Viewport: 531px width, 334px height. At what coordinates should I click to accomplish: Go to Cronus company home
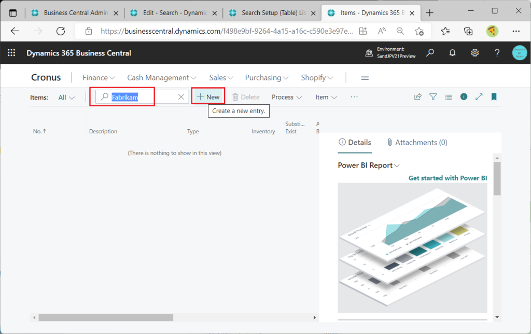click(x=46, y=78)
